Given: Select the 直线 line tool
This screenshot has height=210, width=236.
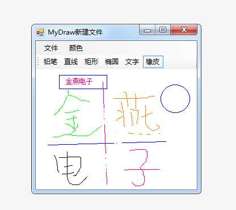Looking at the screenshot, I should pyautogui.click(x=71, y=62).
